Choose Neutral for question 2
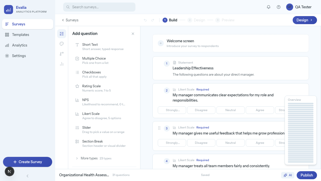Image resolution: width=321 pixels, height=181 pixels. pos(230,110)
